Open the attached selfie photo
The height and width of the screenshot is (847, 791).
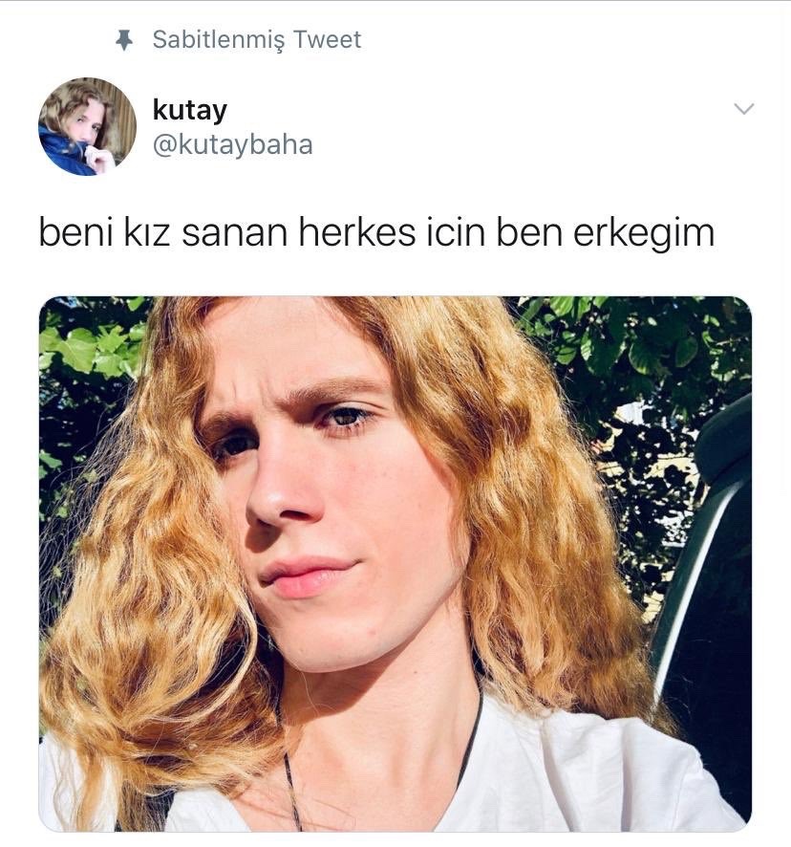click(395, 563)
